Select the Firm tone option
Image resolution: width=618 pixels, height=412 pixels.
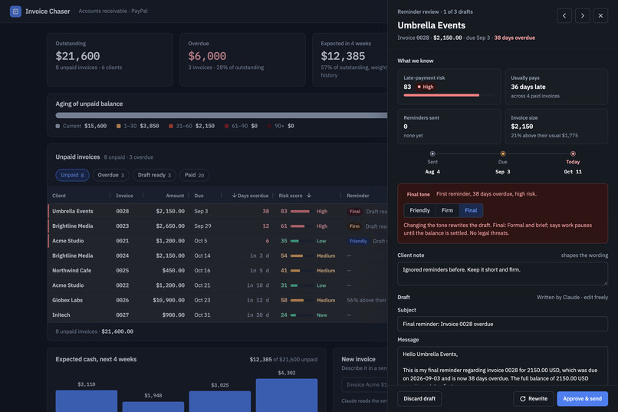coord(447,210)
